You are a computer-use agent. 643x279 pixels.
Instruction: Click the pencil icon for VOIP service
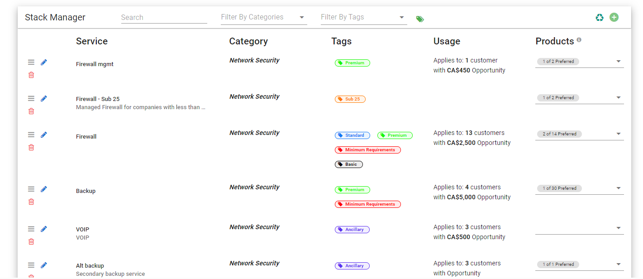click(x=44, y=229)
